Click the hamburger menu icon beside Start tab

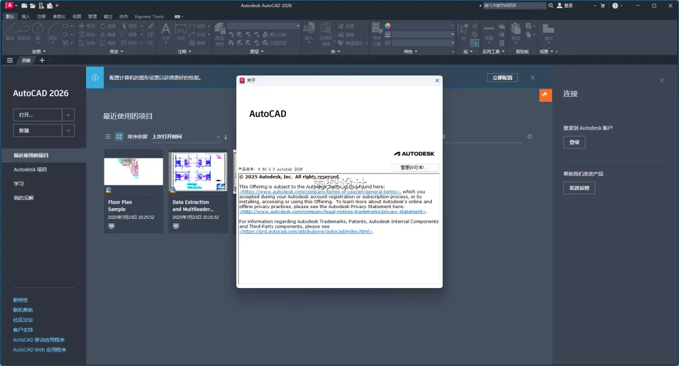coord(9,60)
